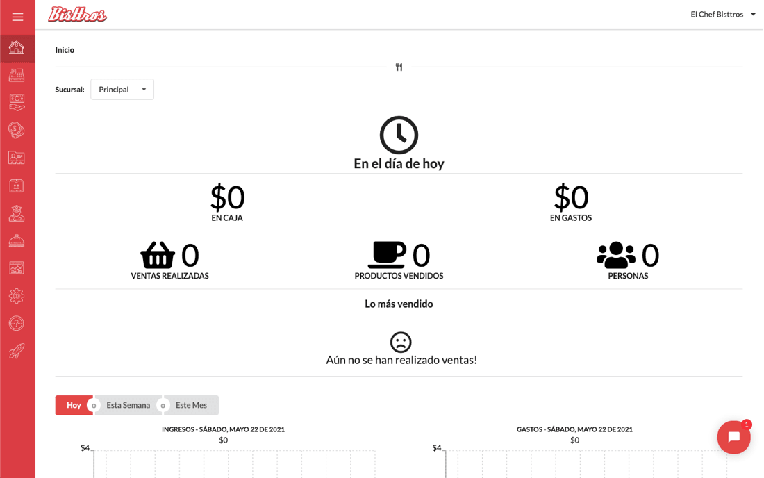Open the cash register sidebar icon
This screenshot has height=478, width=764.
tap(17, 75)
